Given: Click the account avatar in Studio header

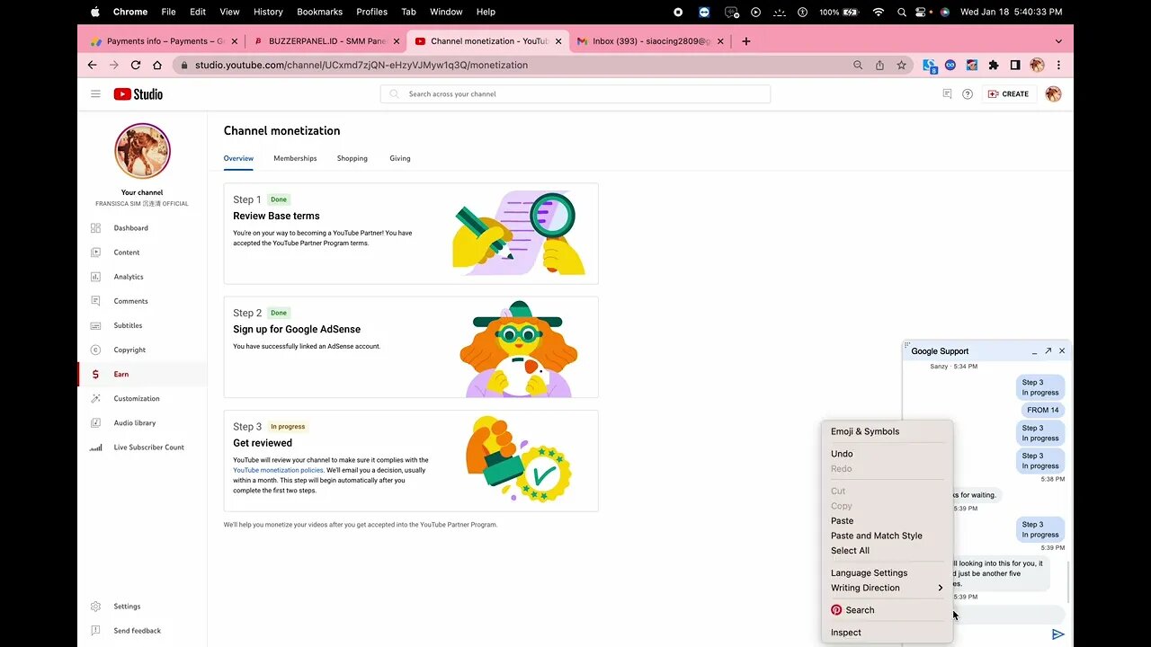Looking at the screenshot, I should [x=1054, y=93].
